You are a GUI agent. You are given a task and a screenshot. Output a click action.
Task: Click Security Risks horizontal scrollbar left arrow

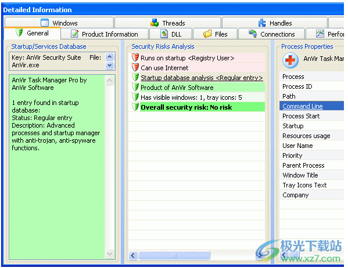(133, 256)
